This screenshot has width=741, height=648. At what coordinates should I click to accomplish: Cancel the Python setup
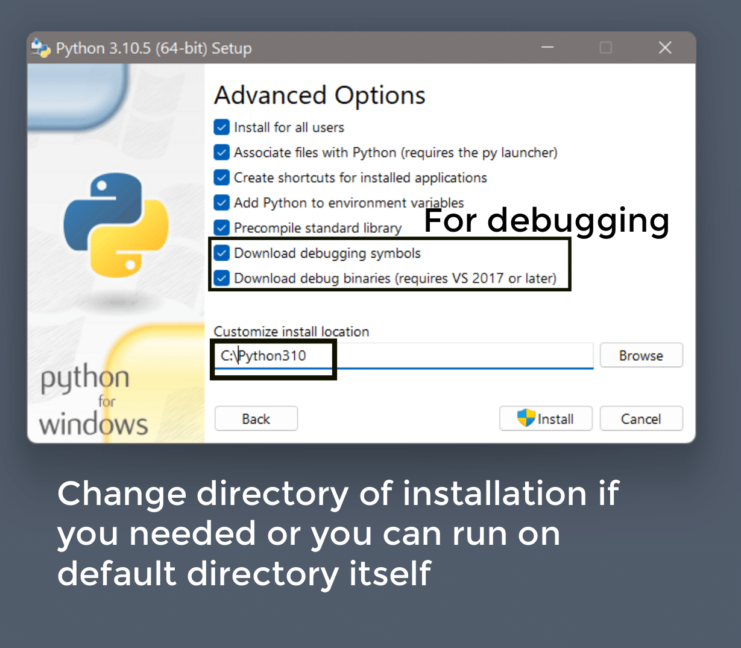(x=642, y=419)
